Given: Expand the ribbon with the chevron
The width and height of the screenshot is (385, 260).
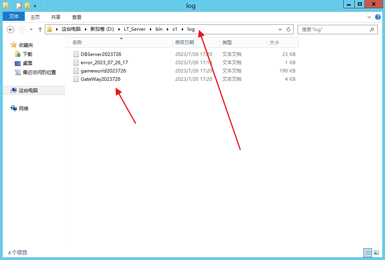Looking at the screenshot, I should tap(369, 17).
